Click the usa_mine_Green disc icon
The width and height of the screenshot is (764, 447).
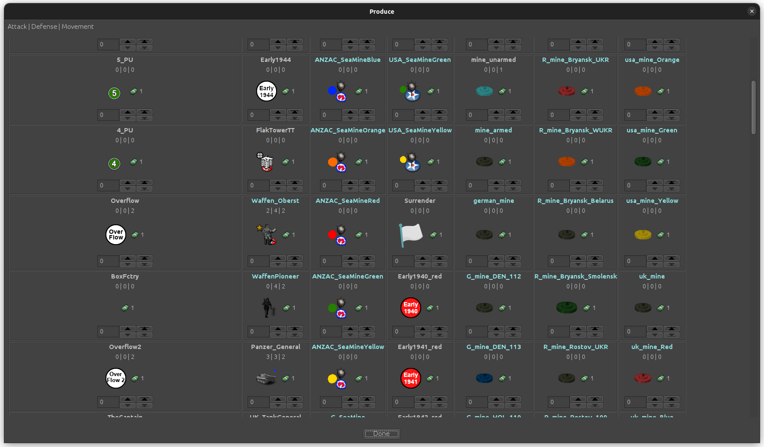tap(643, 162)
